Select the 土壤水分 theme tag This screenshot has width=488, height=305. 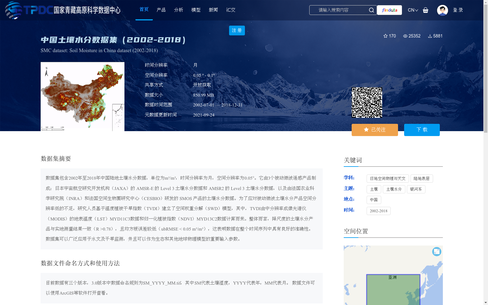tap(394, 189)
